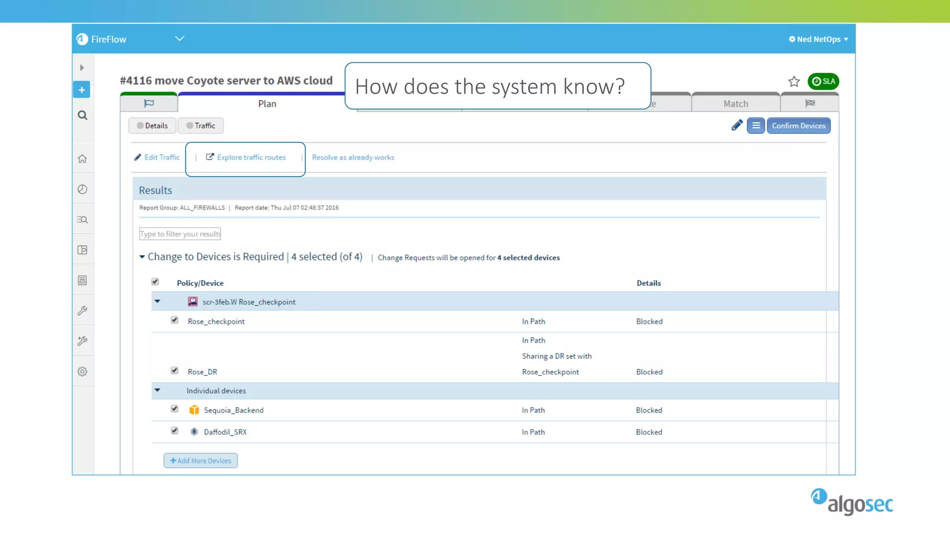Star this change request as favorite
Image resolution: width=950 pixels, height=534 pixels.
[x=794, y=82]
